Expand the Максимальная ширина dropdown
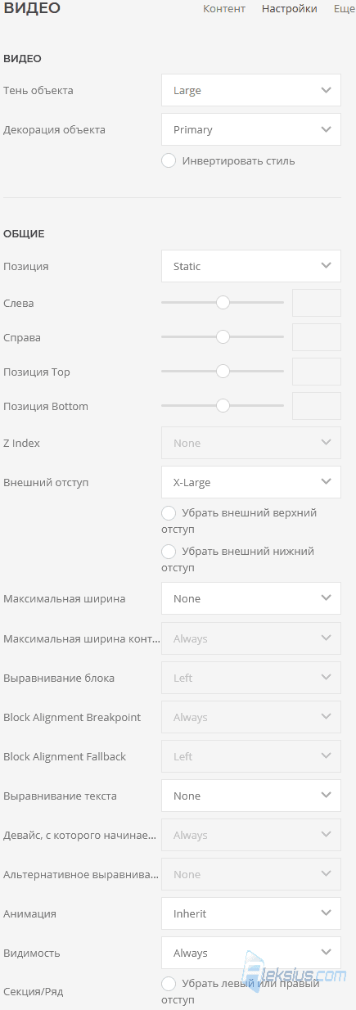 (251, 598)
